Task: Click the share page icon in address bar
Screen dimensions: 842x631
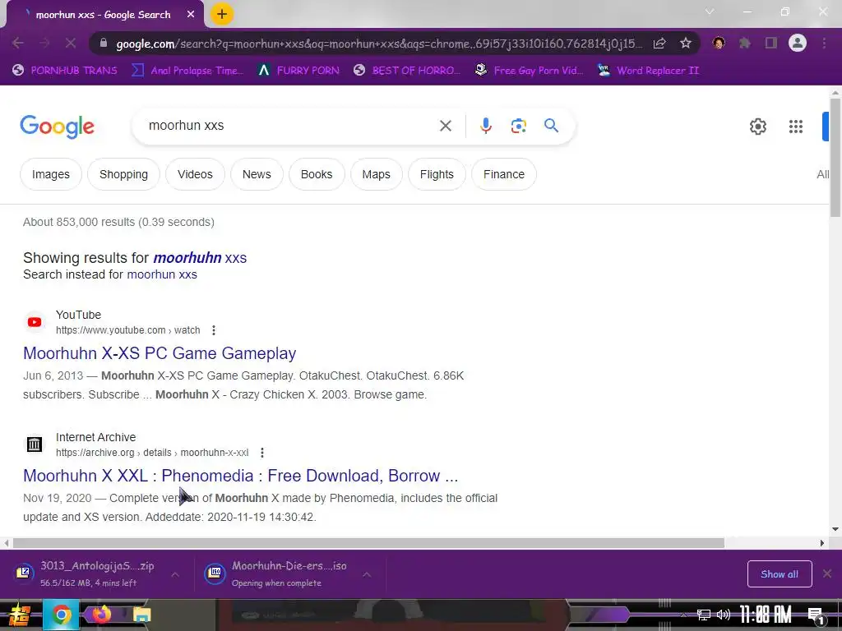Action: tap(659, 44)
